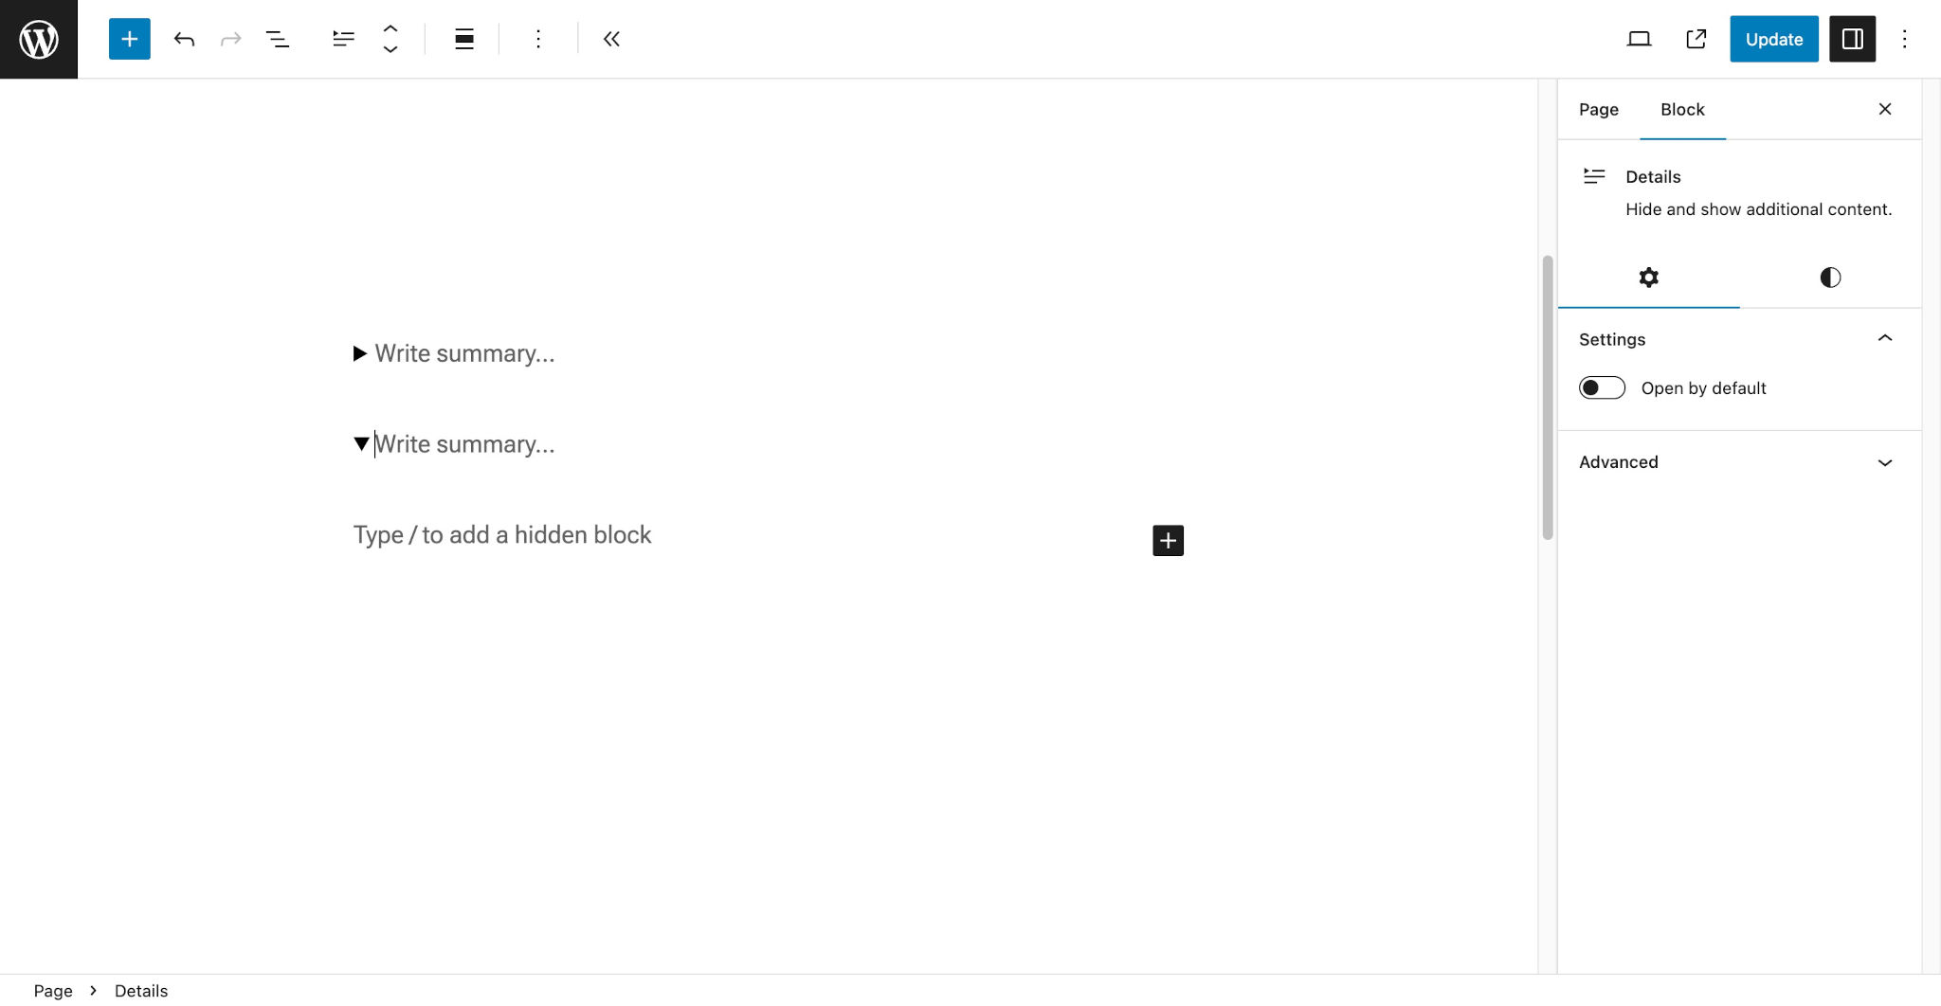The width and height of the screenshot is (1941, 1006).
Task: Open the editor options kebab menu
Action: 1904,39
